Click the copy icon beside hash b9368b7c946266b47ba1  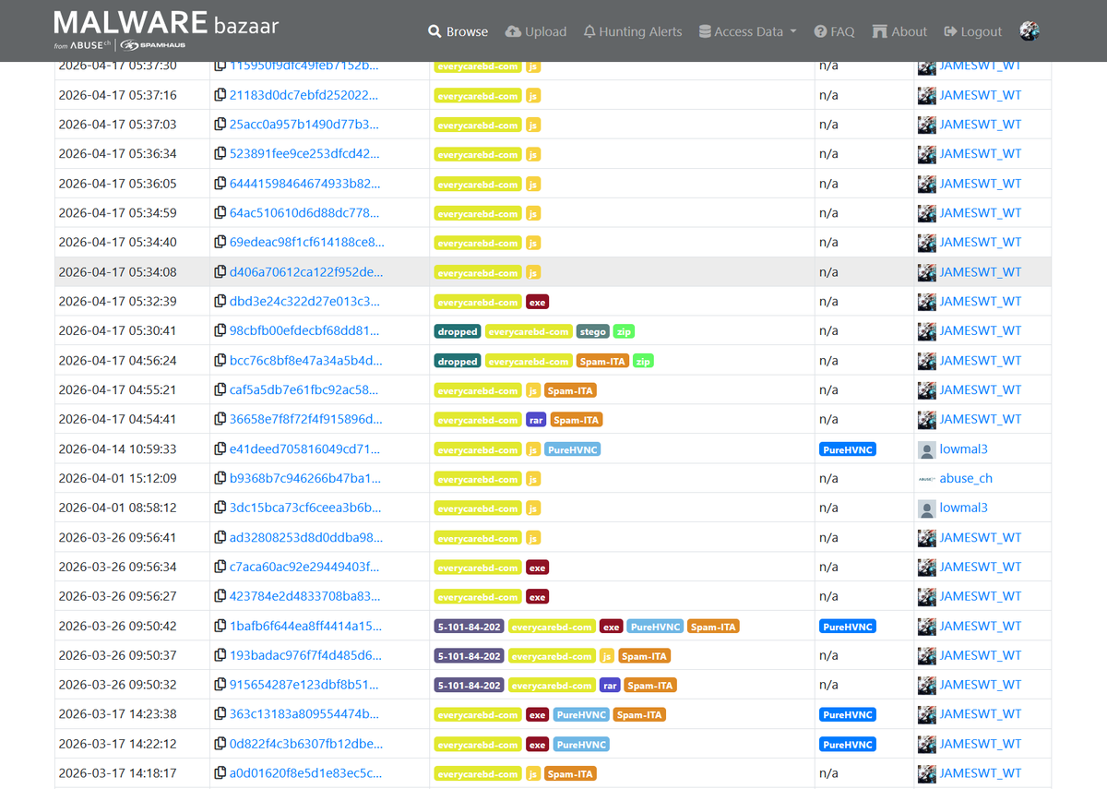click(x=218, y=478)
